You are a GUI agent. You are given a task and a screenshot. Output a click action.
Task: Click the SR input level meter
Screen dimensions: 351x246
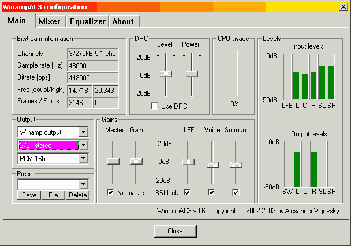coord(331,77)
